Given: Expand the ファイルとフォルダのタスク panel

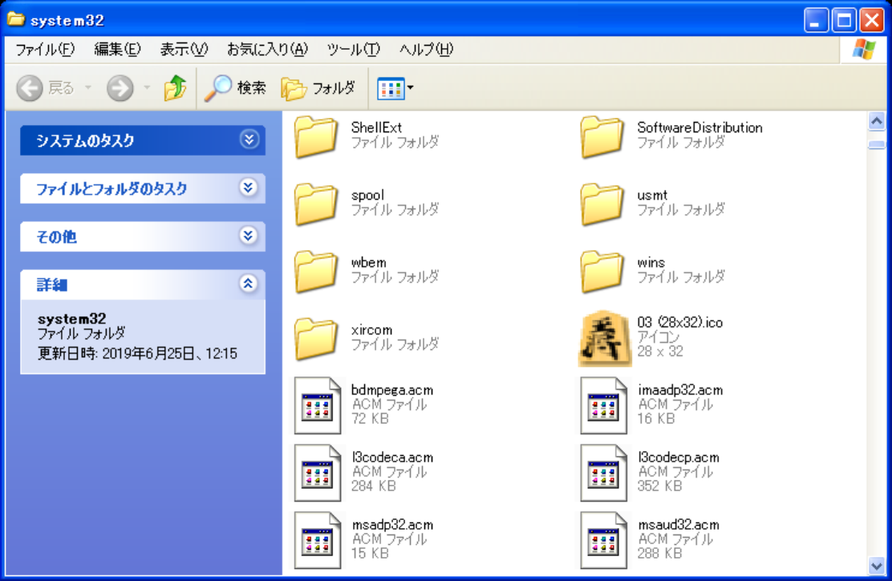Looking at the screenshot, I should pyautogui.click(x=249, y=188).
